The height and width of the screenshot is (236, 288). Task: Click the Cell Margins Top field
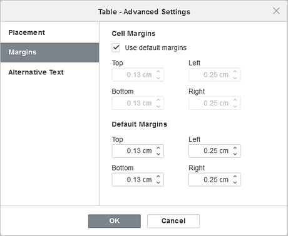(138, 74)
